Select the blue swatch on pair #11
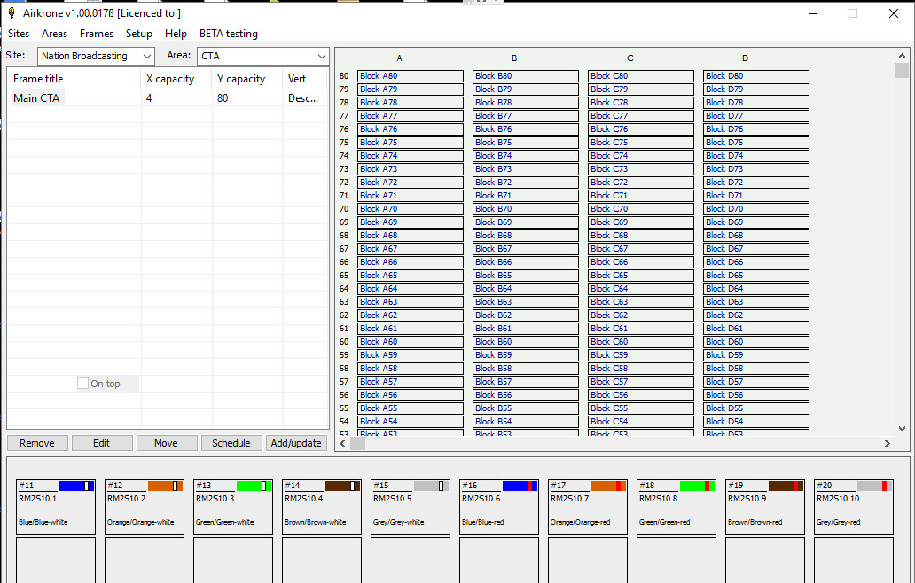Screen dimensions: 915x583 tap(74, 486)
